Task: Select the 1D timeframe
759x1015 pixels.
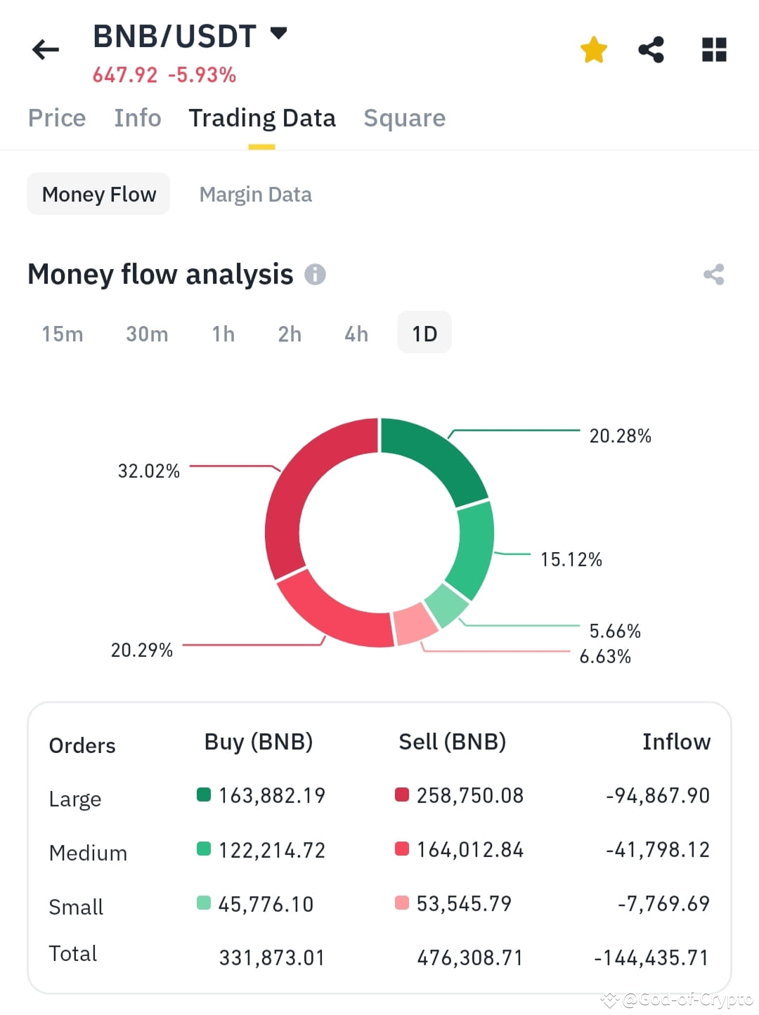Action: [x=424, y=332]
